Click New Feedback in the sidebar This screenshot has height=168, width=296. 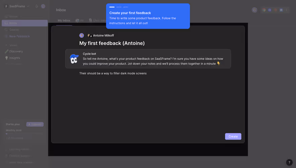19,36
